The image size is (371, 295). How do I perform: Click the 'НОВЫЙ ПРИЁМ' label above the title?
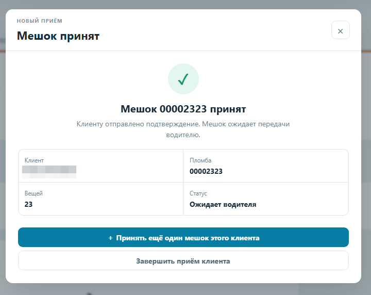coord(40,21)
